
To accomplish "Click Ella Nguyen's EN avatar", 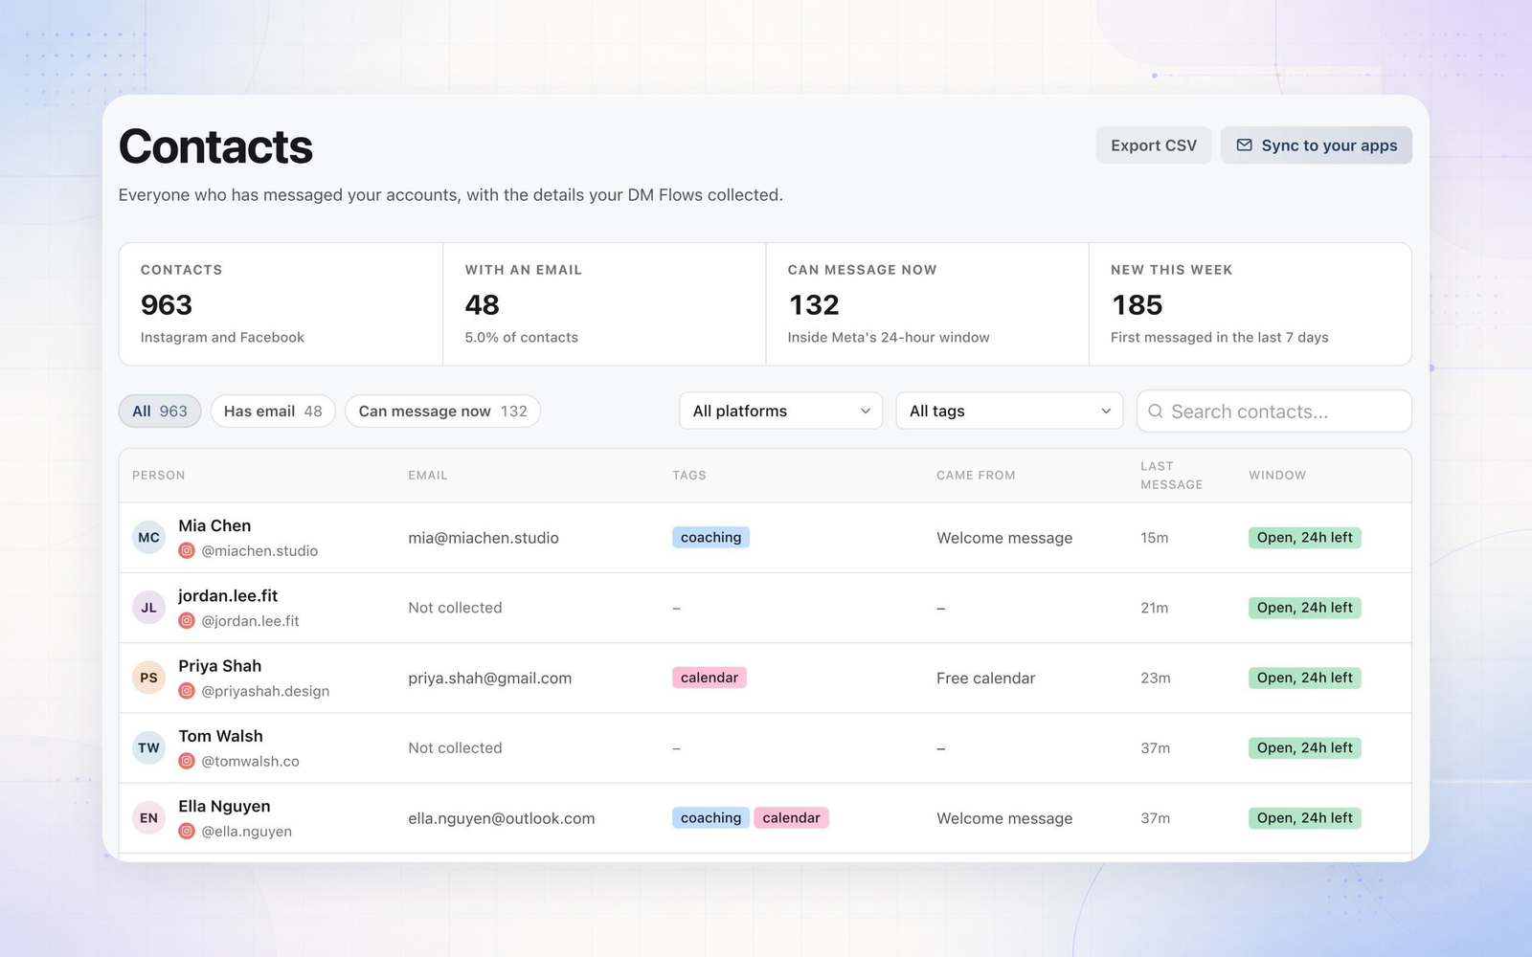I will pos(148,818).
